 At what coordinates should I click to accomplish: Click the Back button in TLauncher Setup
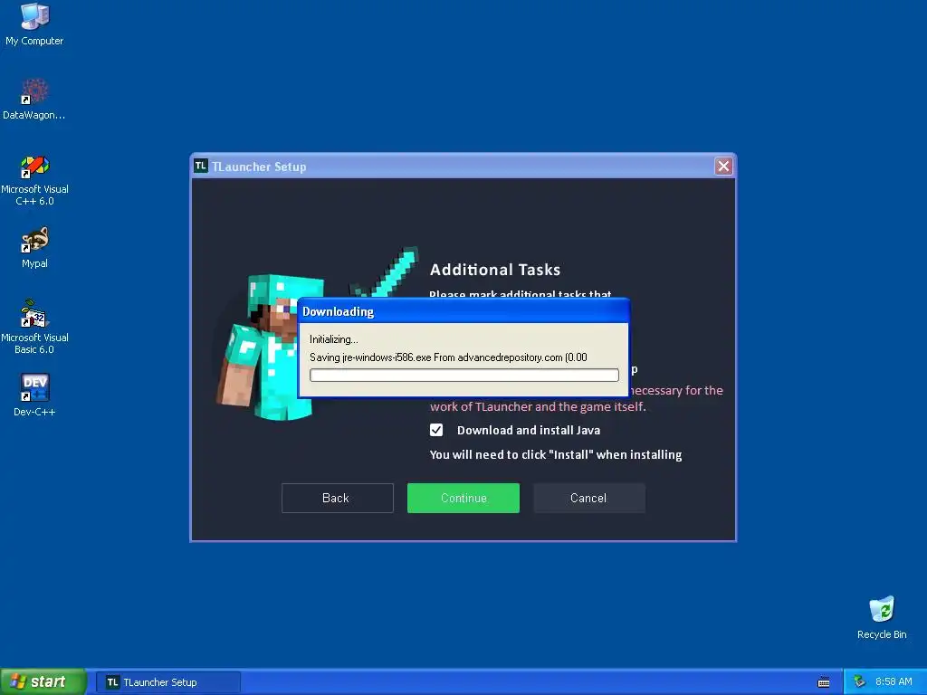point(337,498)
